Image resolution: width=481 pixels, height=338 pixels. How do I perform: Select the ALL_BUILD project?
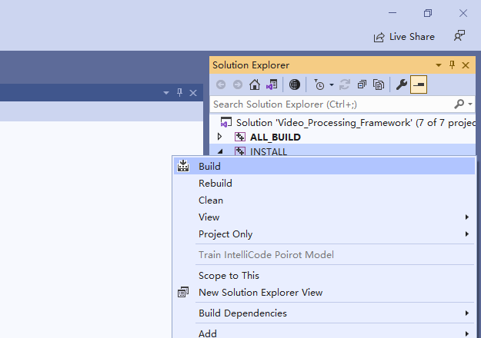click(276, 138)
